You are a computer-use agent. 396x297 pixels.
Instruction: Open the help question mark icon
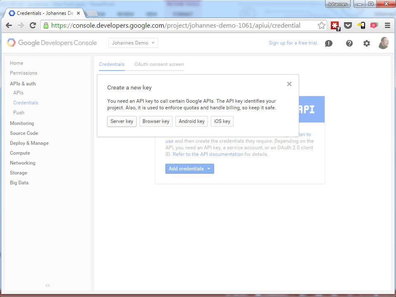click(x=349, y=43)
